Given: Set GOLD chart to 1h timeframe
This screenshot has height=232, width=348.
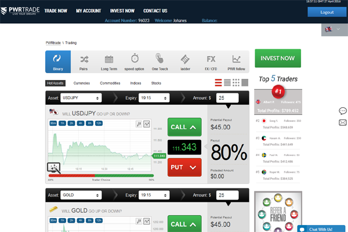Looking at the screenshot, I should [63, 220].
